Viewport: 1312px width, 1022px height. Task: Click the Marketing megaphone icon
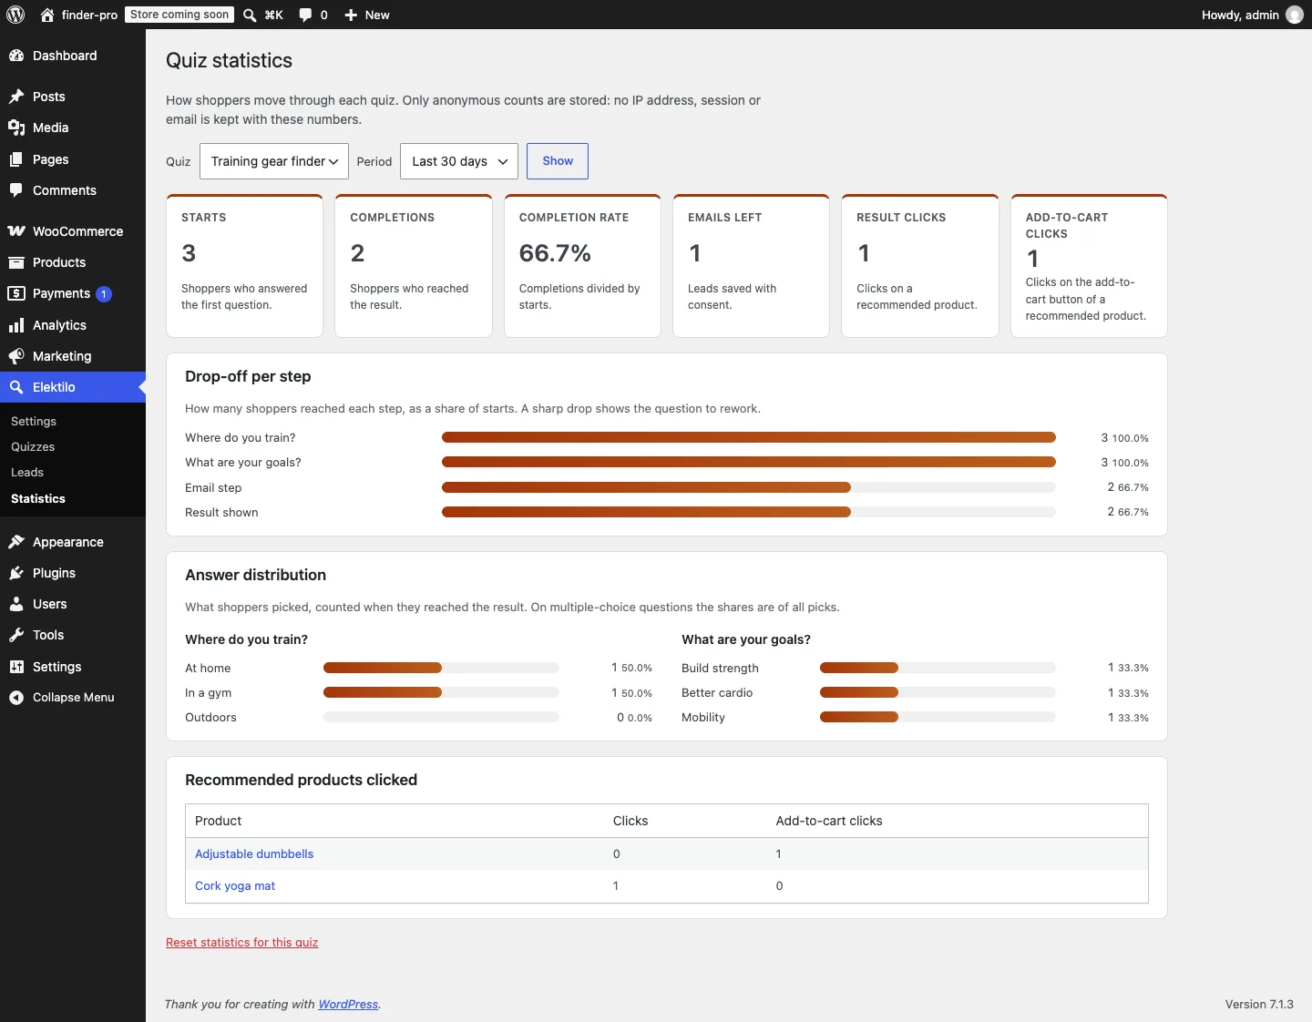click(x=16, y=356)
